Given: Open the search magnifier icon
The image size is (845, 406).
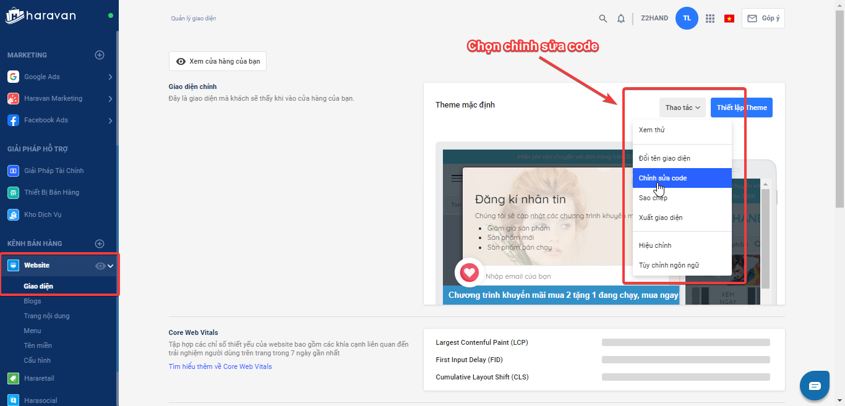Looking at the screenshot, I should click(x=603, y=19).
